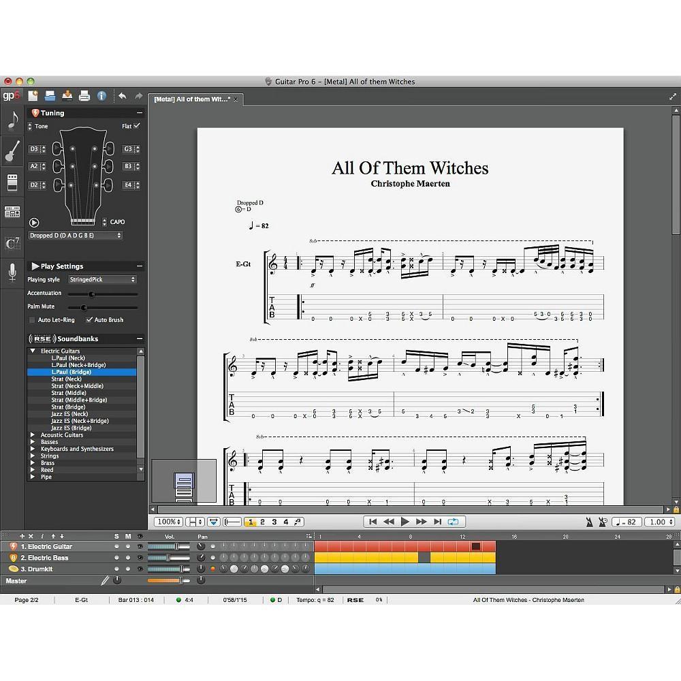Open the C7 chord panel
The image size is (681, 681).
tap(12, 242)
